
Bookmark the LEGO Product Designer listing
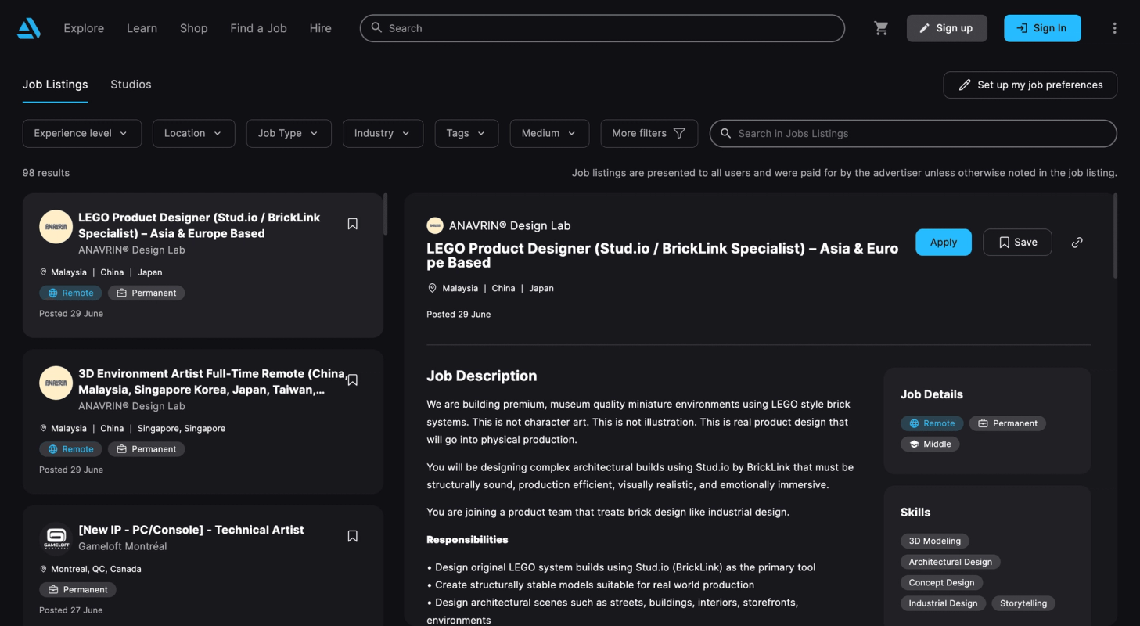click(352, 224)
